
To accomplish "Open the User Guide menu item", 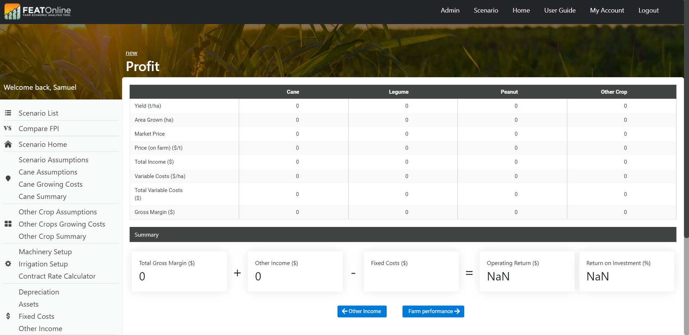I will point(559,10).
